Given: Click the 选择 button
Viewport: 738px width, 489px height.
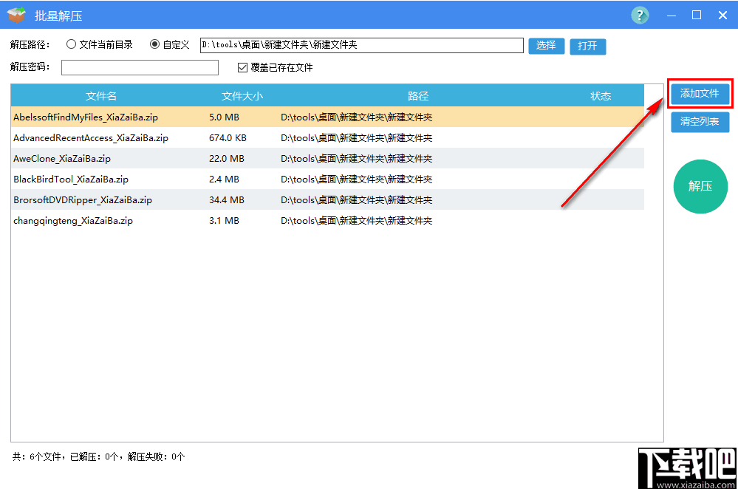Looking at the screenshot, I should (x=546, y=46).
